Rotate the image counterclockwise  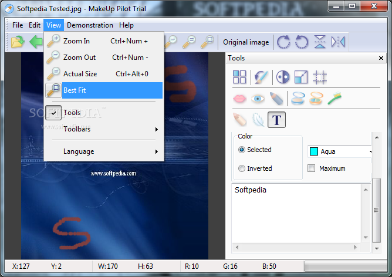coord(302,42)
